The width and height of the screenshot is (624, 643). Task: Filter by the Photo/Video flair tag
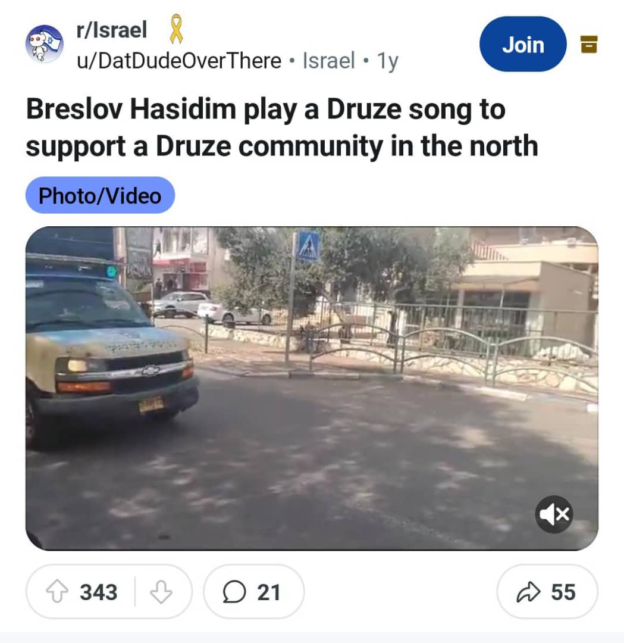click(100, 195)
